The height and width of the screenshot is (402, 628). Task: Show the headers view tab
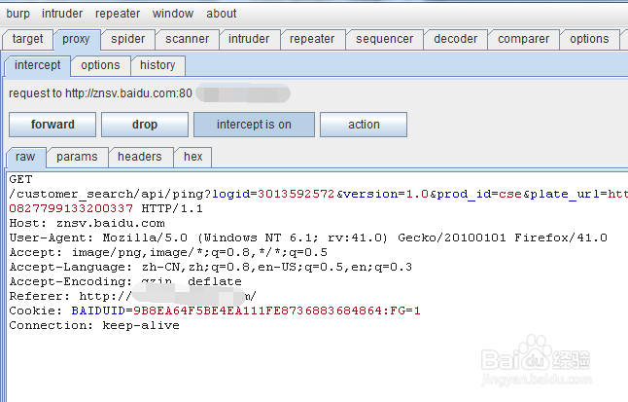point(139,157)
